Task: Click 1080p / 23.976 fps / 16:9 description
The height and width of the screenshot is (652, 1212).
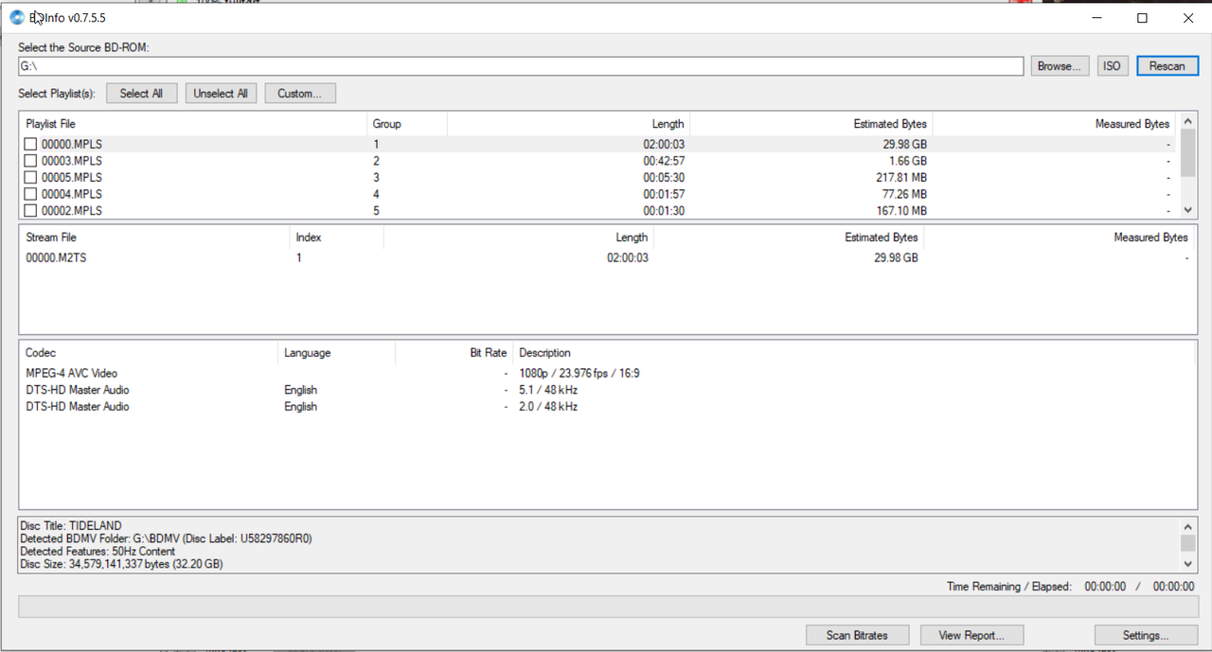Action: [579, 373]
